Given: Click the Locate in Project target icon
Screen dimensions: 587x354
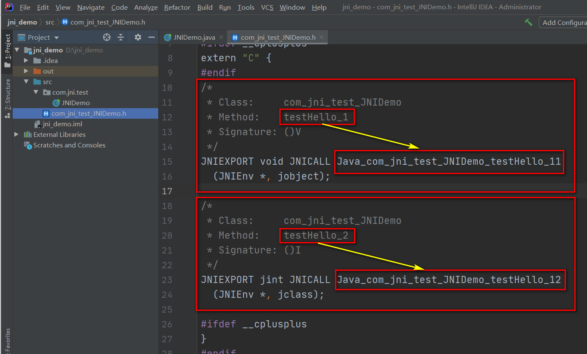Looking at the screenshot, I should (x=107, y=37).
